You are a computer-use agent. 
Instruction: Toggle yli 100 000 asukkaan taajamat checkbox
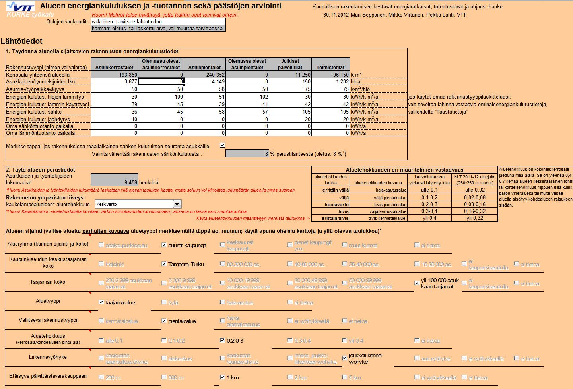[417, 283]
